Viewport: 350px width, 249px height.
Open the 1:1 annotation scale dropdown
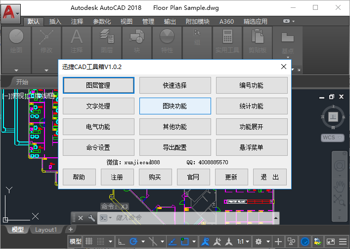tap(243, 242)
